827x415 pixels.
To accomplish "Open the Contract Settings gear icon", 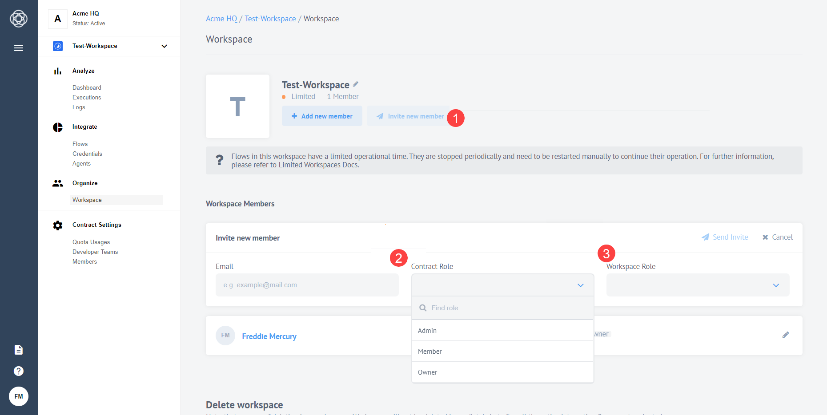I will coord(58,225).
